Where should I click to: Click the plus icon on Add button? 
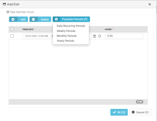(x=13, y=19)
